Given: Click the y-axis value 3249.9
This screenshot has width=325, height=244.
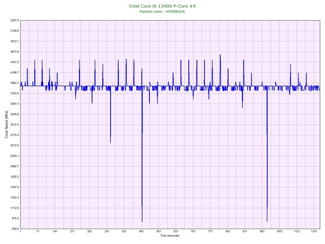Looking at the screenshot, I should pyautogui.click(x=15, y=114).
